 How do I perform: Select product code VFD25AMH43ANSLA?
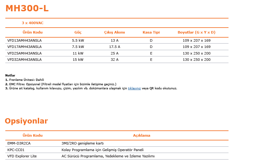pyautogui.click(x=24, y=53)
